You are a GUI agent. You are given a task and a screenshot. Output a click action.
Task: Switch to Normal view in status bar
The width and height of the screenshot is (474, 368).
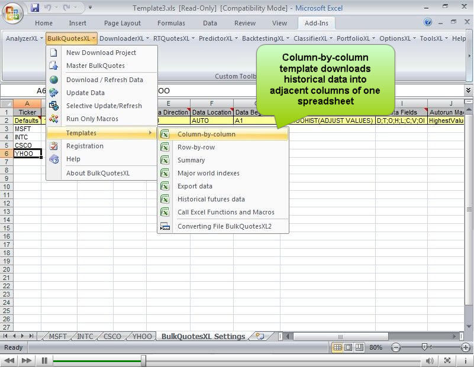(337, 347)
